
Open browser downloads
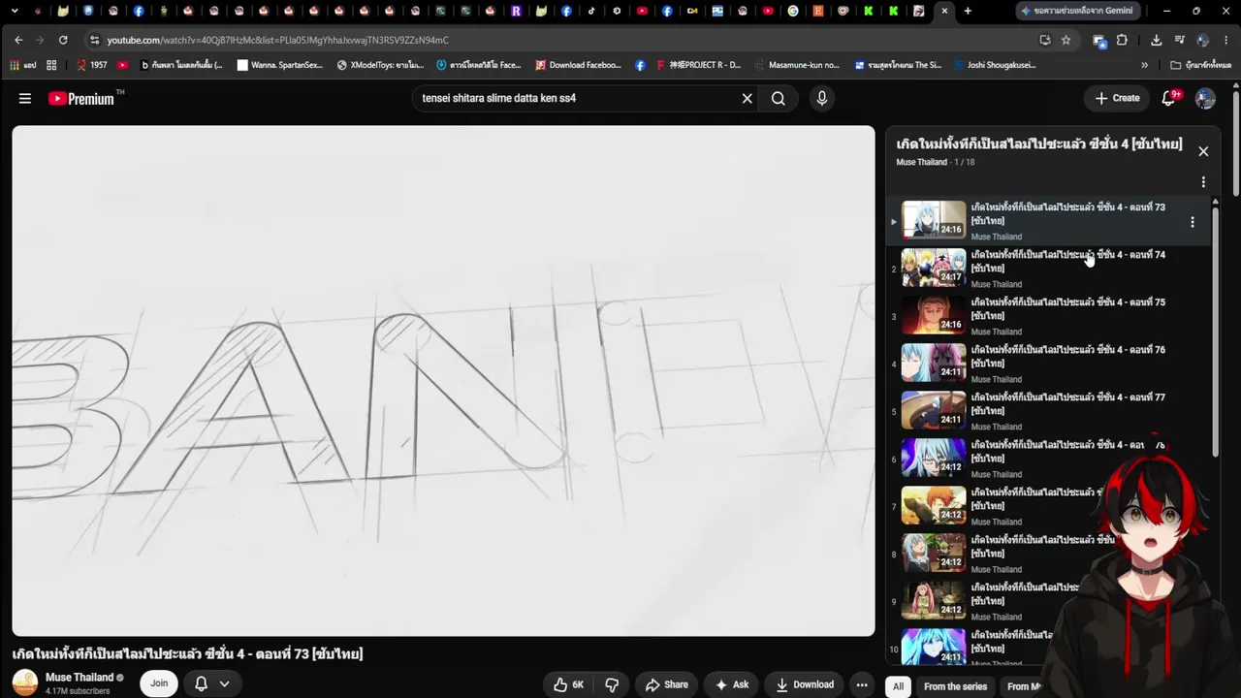pos(1156,40)
